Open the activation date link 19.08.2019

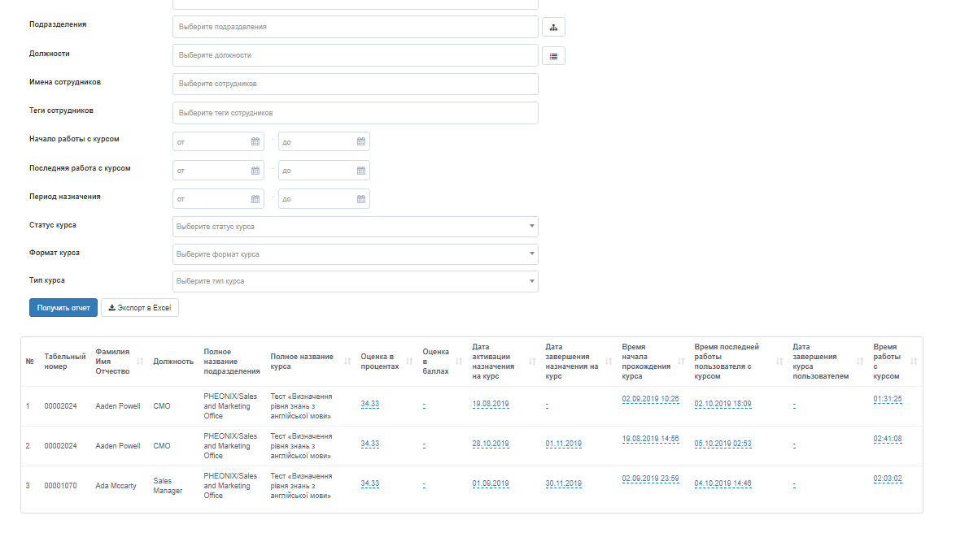click(x=490, y=404)
